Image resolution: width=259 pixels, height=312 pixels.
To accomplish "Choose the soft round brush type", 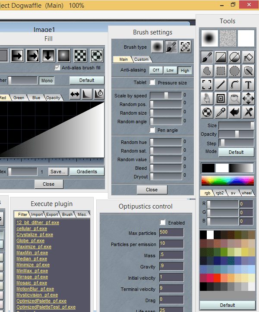I will point(157,47).
